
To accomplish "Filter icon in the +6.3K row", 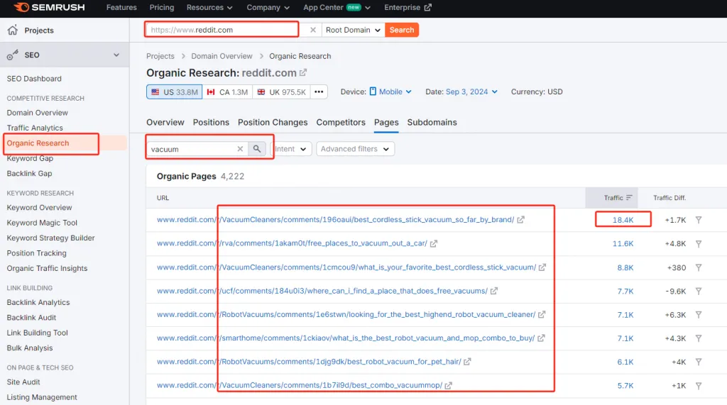I will click(699, 315).
